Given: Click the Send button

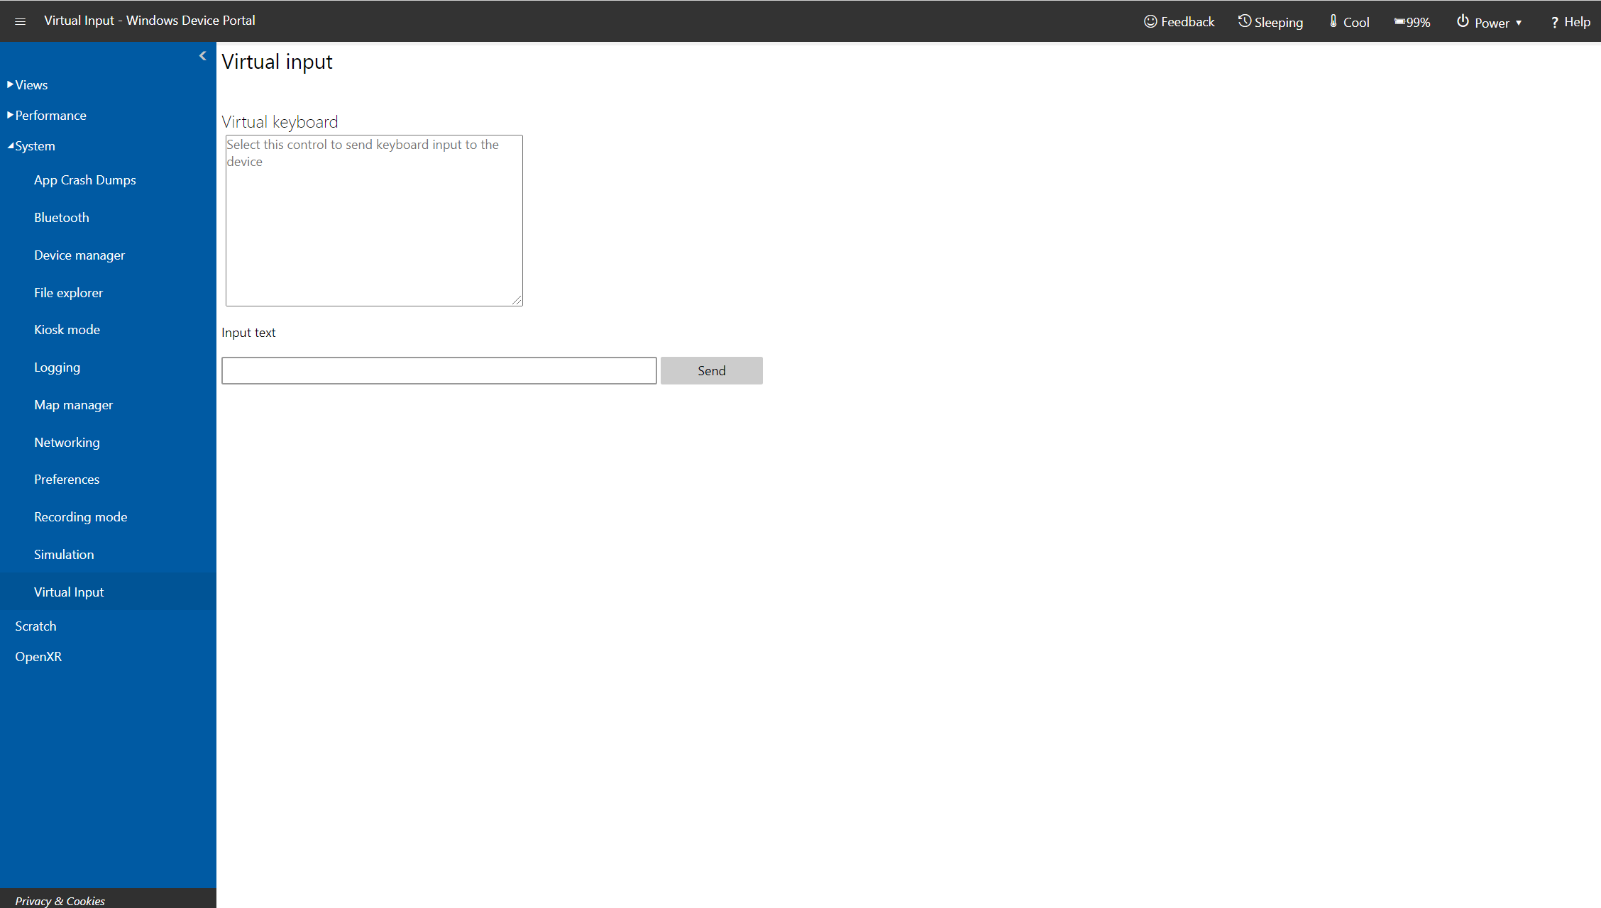Looking at the screenshot, I should [x=711, y=370].
